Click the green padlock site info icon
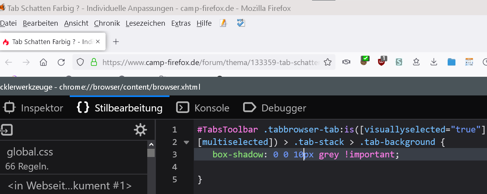 94,62
